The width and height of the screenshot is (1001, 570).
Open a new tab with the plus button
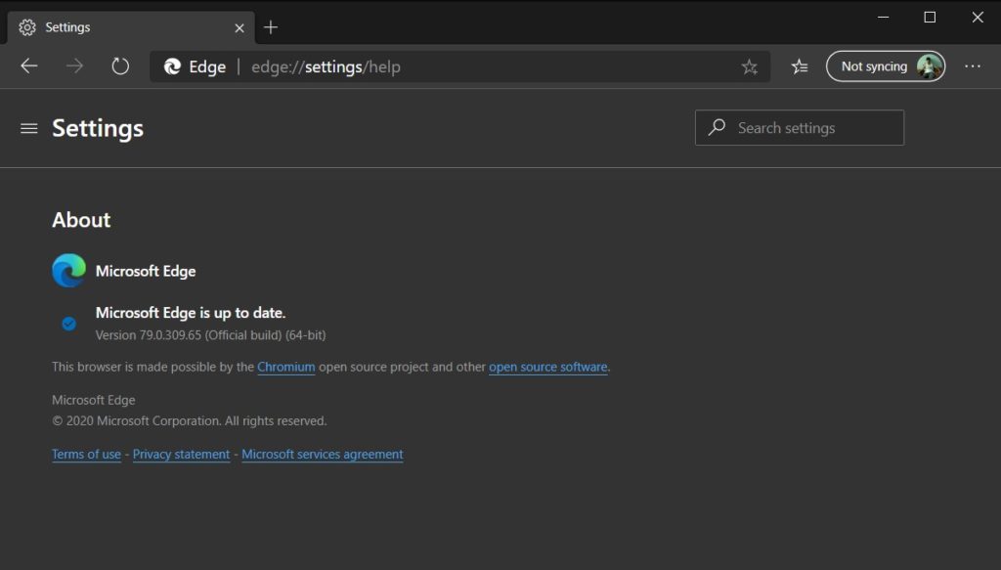(x=271, y=26)
